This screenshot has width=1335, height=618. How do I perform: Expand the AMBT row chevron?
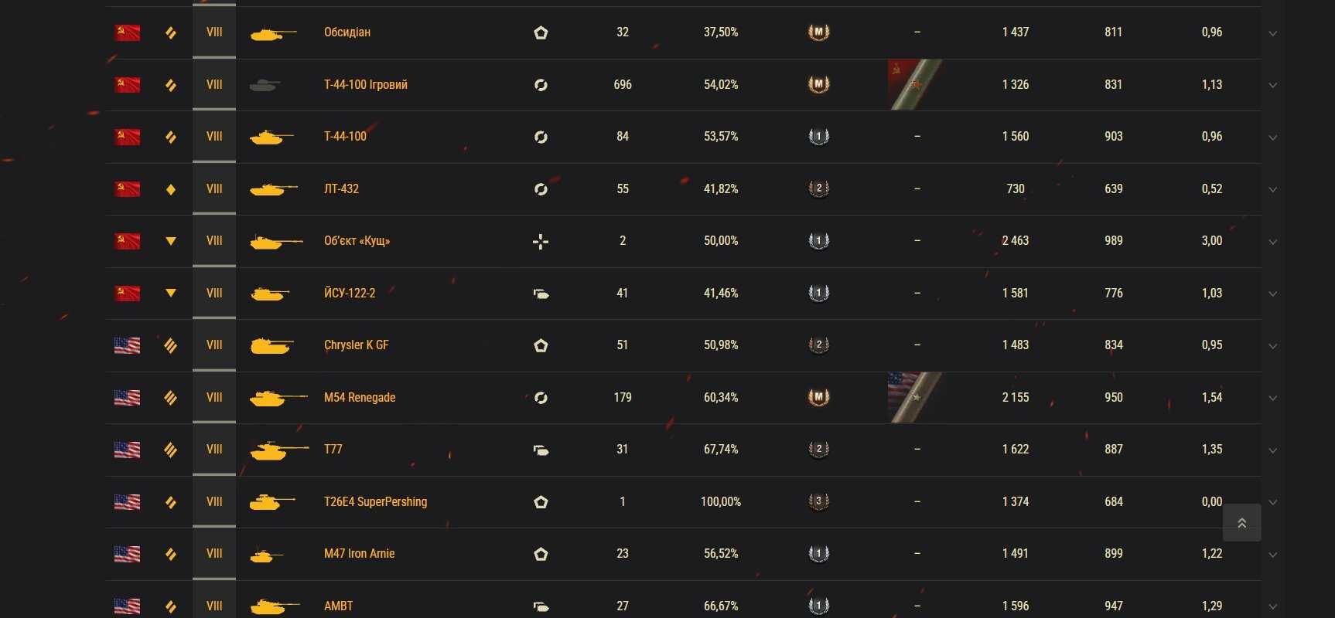[1272, 607]
